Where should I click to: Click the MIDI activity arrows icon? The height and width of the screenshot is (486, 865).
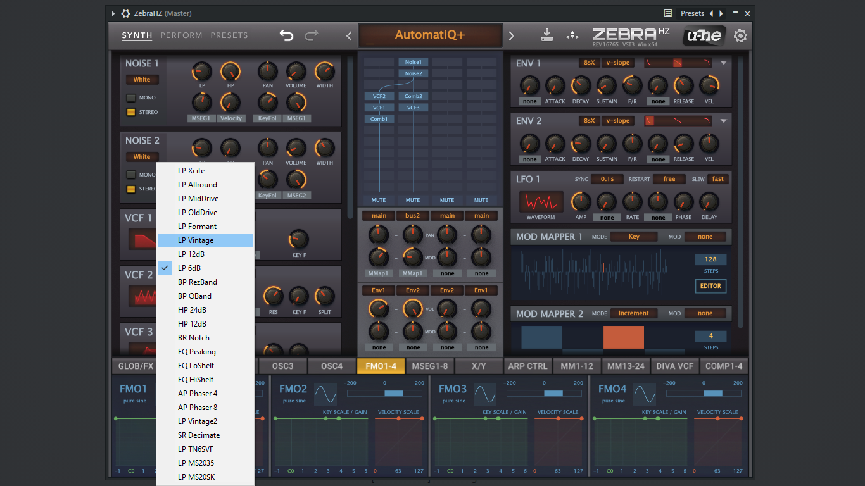pos(572,35)
